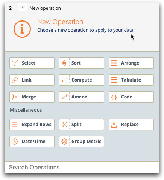Click the stamp icon for Replace
The width and height of the screenshot is (164, 180).
(x=114, y=125)
